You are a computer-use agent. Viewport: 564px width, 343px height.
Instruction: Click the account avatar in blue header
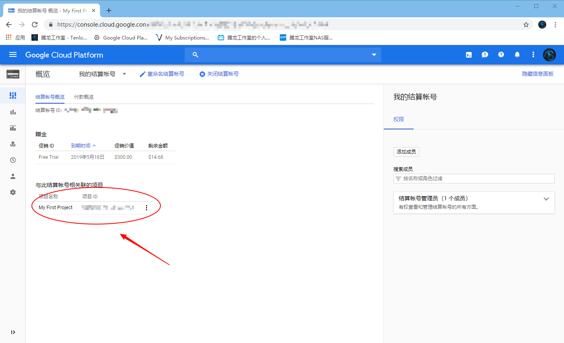pyautogui.click(x=549, y=55)
